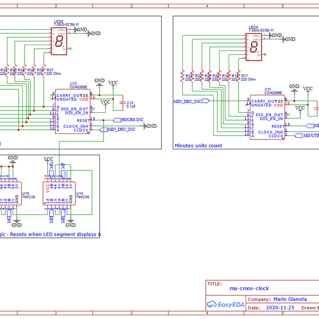This screenshot has height=319, width=319.
Task: Select capacitor C12 0.1uF
Action: click(123, 103)
